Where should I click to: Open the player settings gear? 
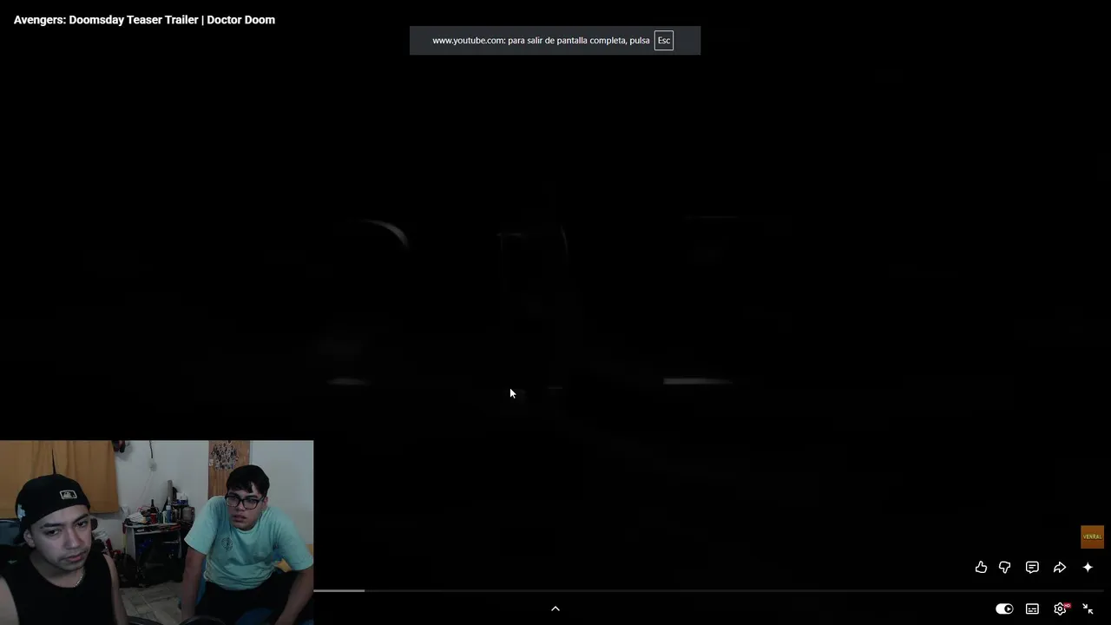tap(1060, 609)
